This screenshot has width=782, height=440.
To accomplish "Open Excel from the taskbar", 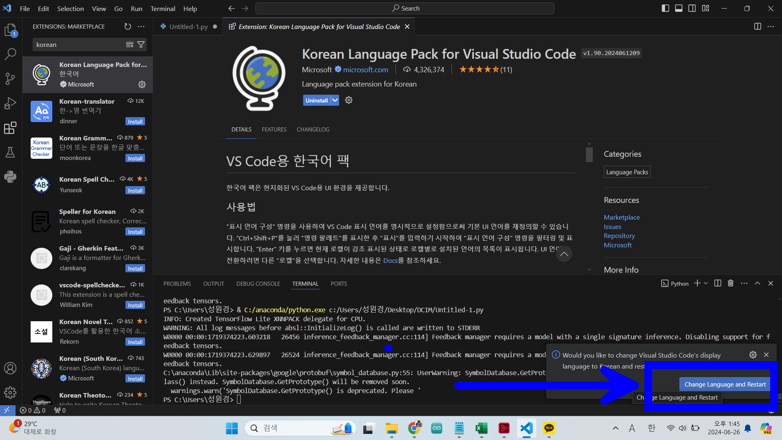I will pos(481,428).
